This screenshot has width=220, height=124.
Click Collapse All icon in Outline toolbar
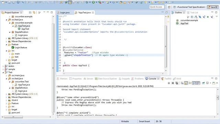coord(192,17)
